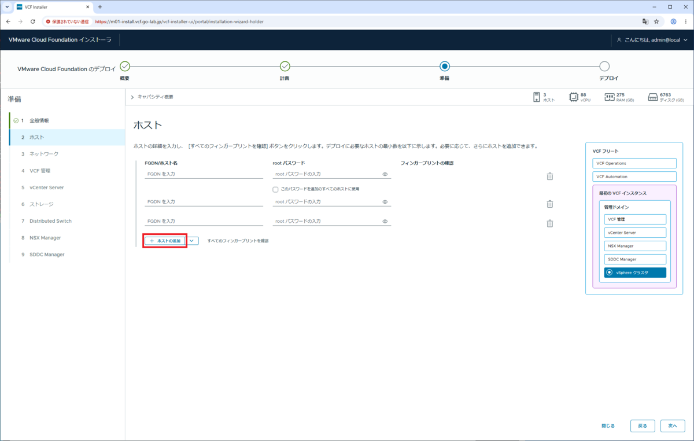Click VCF 管理 box in management domain
Screen dimensions: 694x441
(635, 219)
